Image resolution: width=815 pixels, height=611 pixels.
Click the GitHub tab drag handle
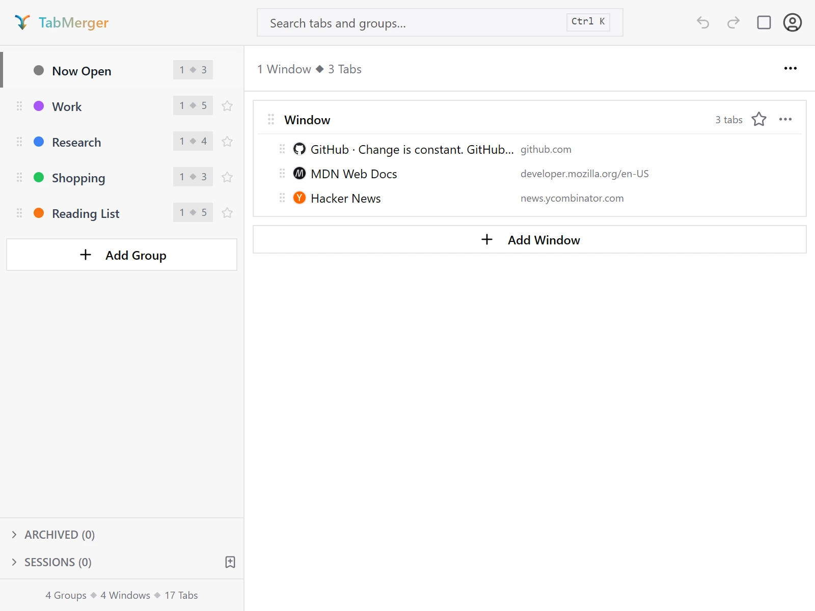tap(282, 149)
